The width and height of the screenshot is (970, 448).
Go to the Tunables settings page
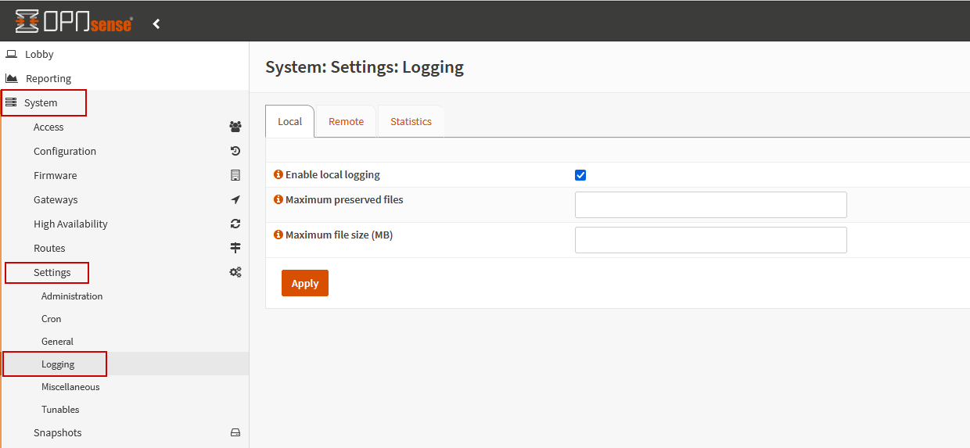(x=60, y=410)
